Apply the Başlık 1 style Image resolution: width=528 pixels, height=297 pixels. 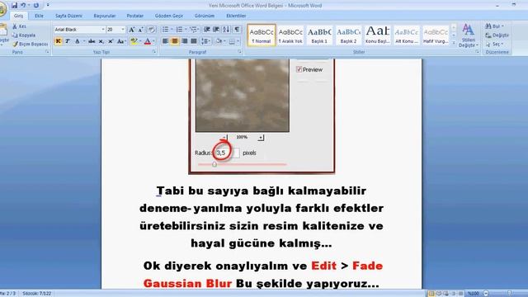[x=319, y=35]
